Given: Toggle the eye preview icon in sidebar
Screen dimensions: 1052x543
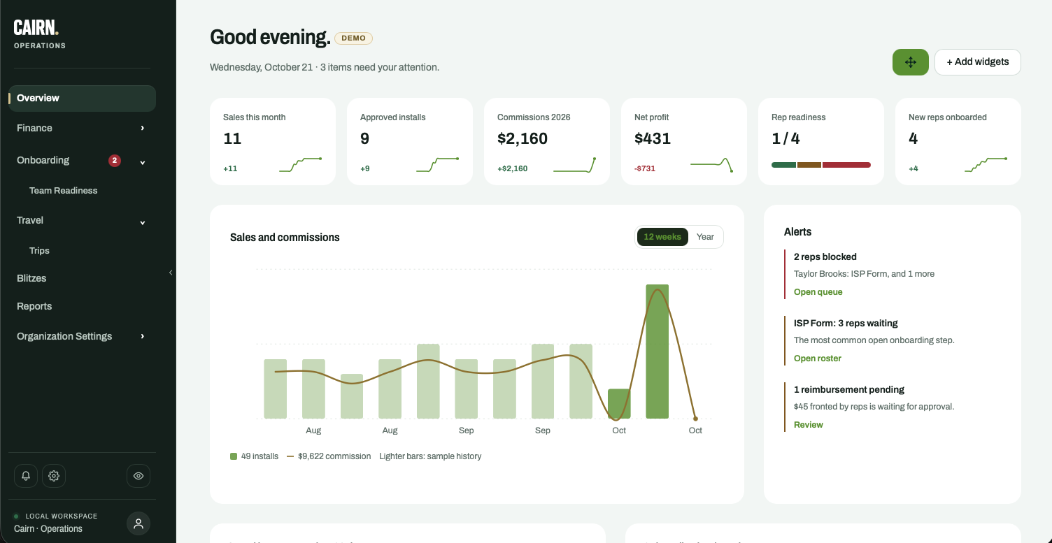Looking at the screenshot, I should (138, 476).
